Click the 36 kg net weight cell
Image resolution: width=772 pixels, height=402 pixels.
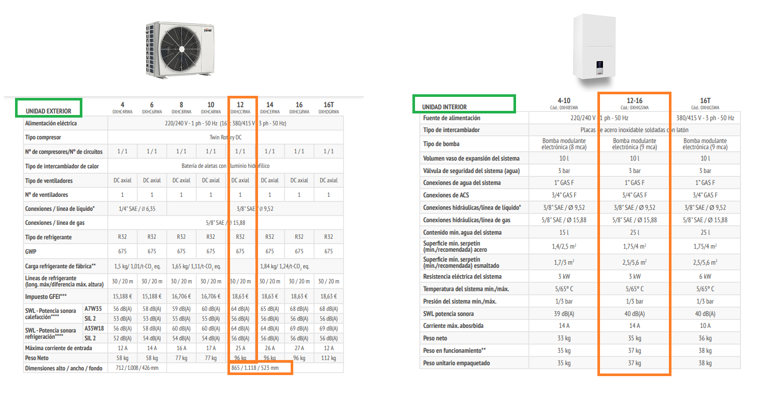tap(705, 338)
